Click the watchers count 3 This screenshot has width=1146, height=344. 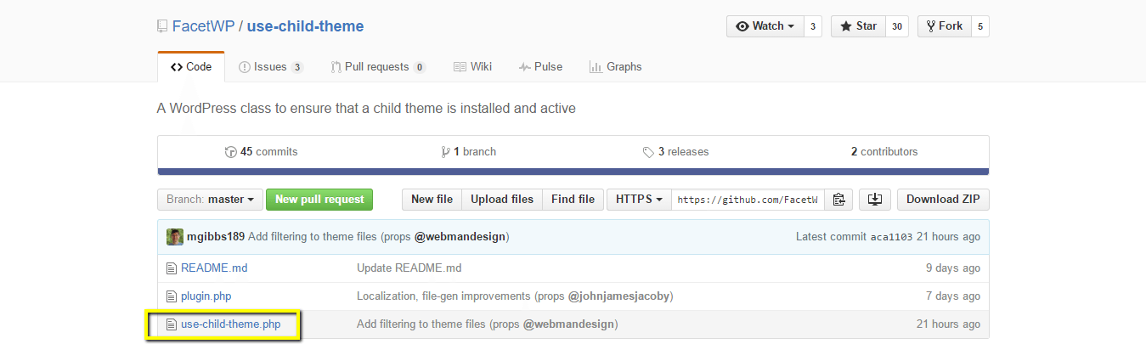pyautogui.click(x=812, y=26)
